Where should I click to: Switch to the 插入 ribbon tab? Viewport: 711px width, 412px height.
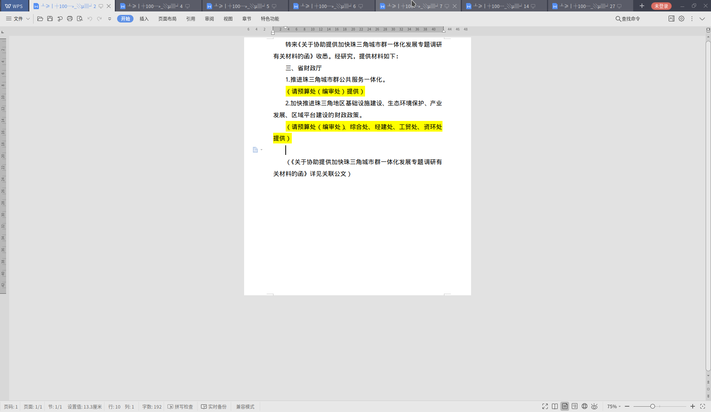pos(144,19)
